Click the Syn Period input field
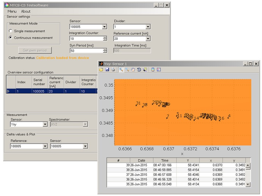Screen dimensions: 262x196 coord(87,51)
